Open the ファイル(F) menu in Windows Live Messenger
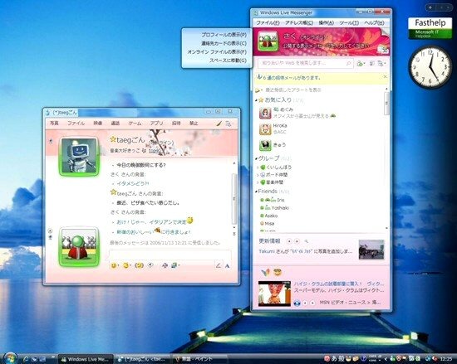 [268, 22]
